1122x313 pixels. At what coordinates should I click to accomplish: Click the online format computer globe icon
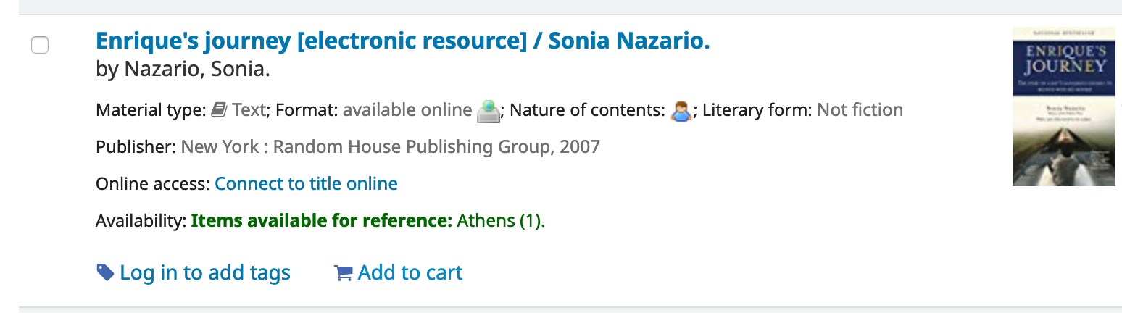click(x=489, y=111)
